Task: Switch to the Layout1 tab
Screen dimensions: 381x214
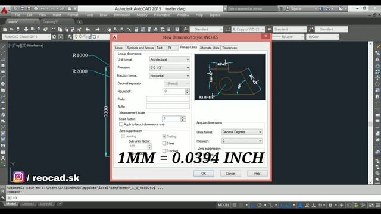Action: 27,204
